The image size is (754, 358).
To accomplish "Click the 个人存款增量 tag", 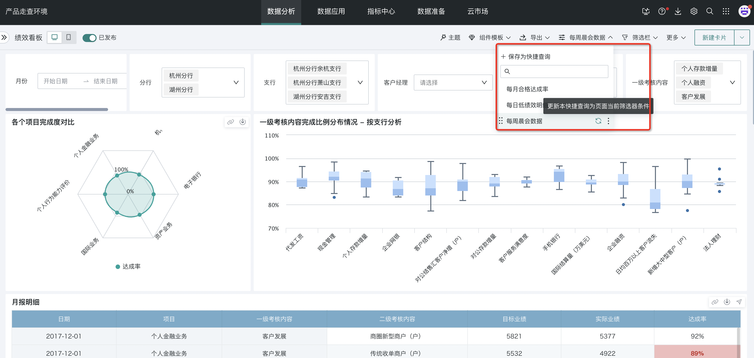I will 699,68.
